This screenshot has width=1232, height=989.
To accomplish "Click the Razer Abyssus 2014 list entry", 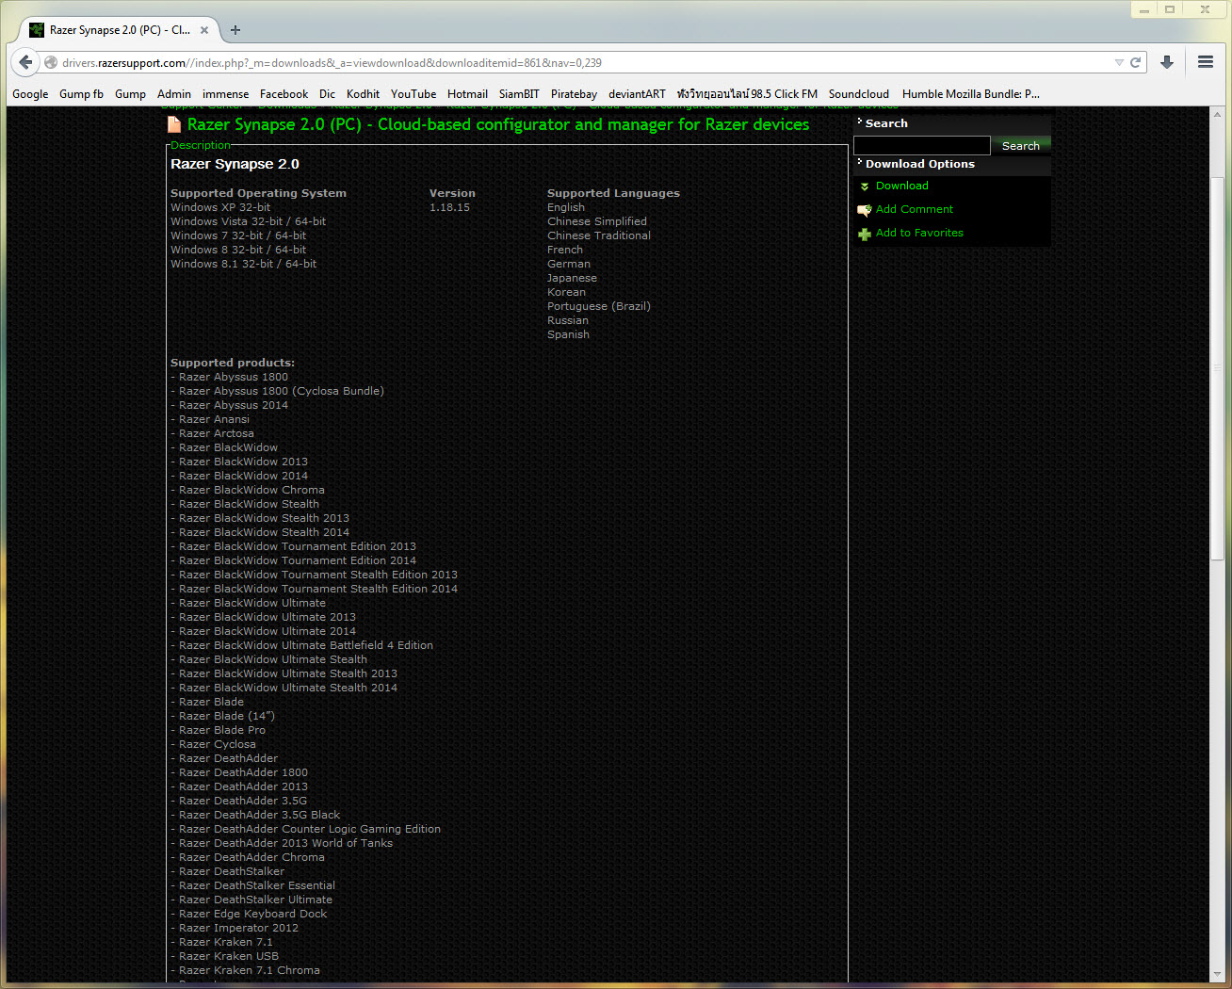I will (x=234, y=405).
